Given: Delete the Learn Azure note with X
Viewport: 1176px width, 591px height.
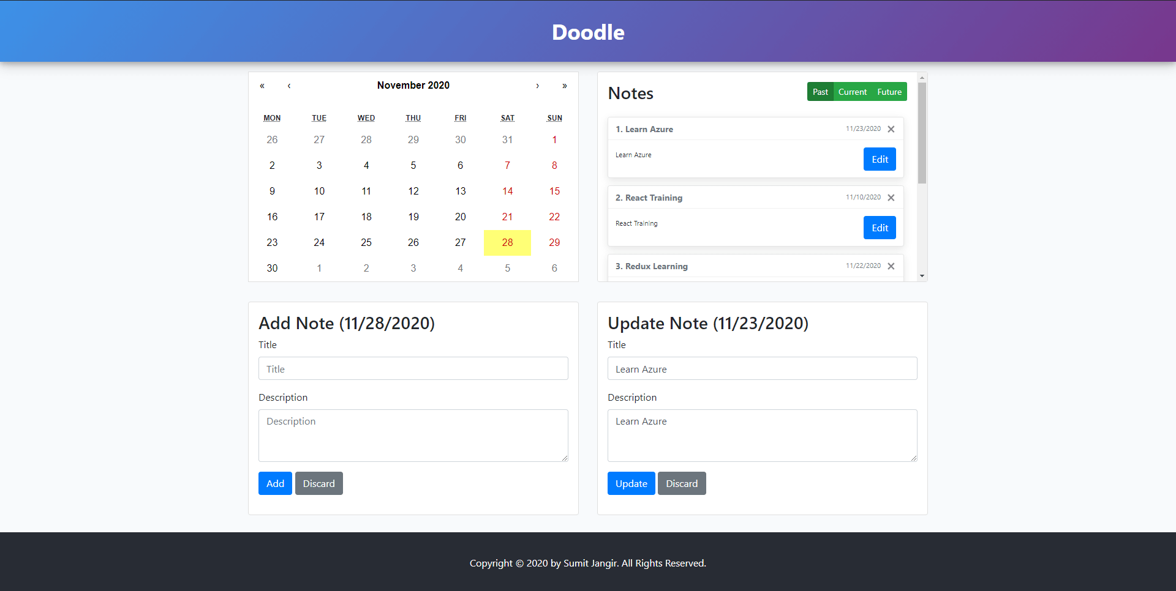Looking at the screenshot, I should click(891, 129).
